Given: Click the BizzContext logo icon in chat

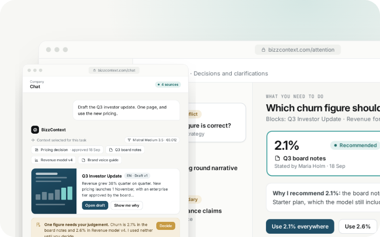Looking at the screenshot, I should tap(35, 129).
